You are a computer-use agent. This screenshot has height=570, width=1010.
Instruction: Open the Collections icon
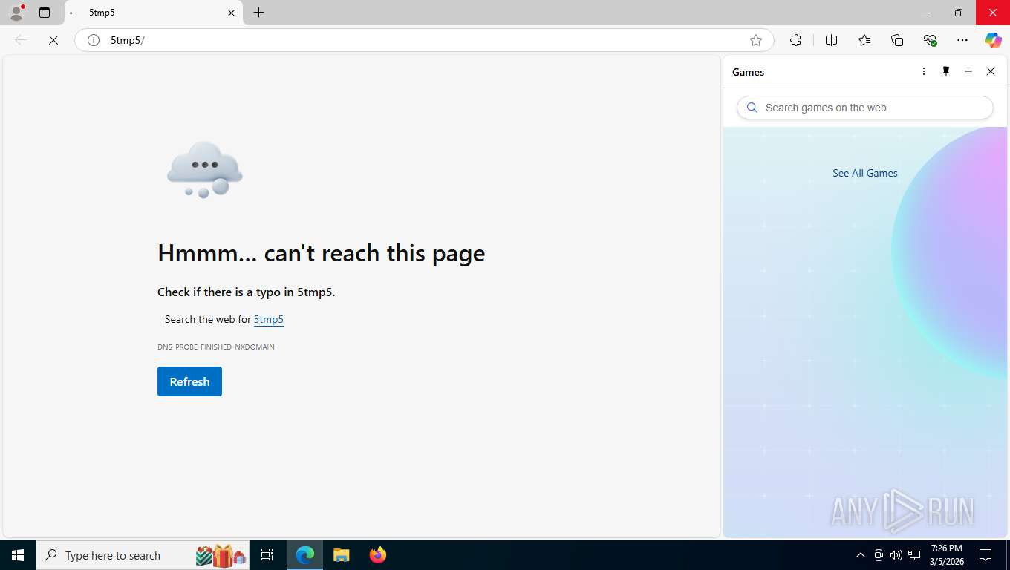(x=897, y=40)
